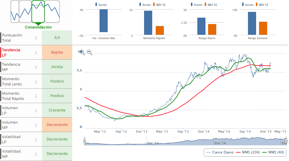Click info icon beside Tendencia MP

[x=36, y=67]
